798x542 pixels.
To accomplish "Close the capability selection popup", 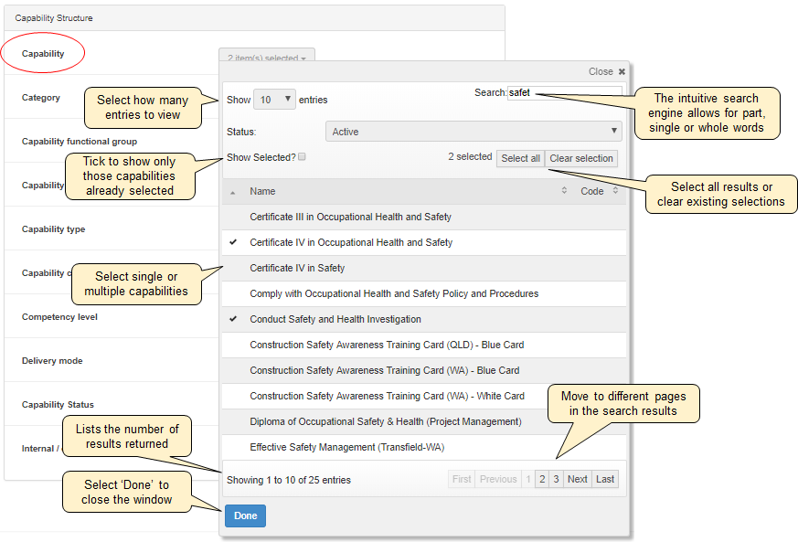I will [x=607, y=71].
